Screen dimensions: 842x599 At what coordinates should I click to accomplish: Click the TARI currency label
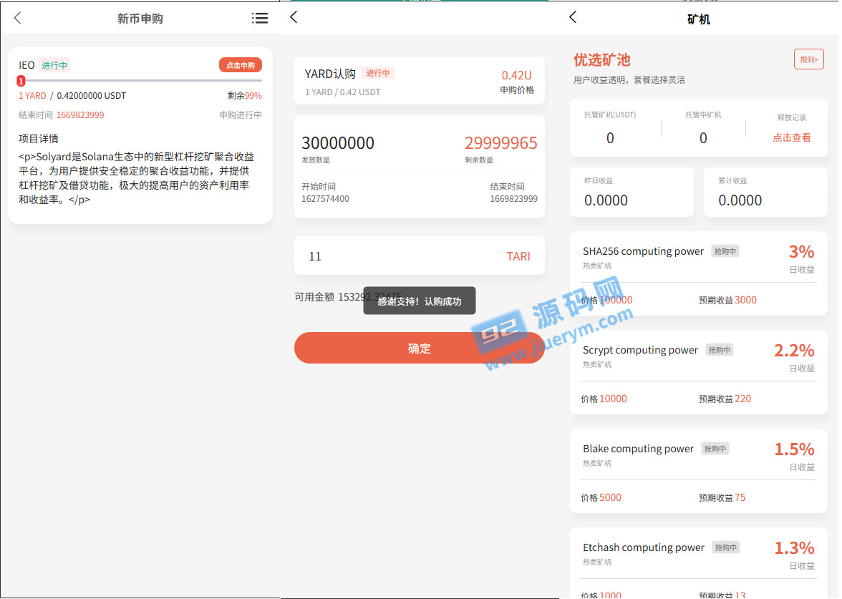click(x=518, y=256)
